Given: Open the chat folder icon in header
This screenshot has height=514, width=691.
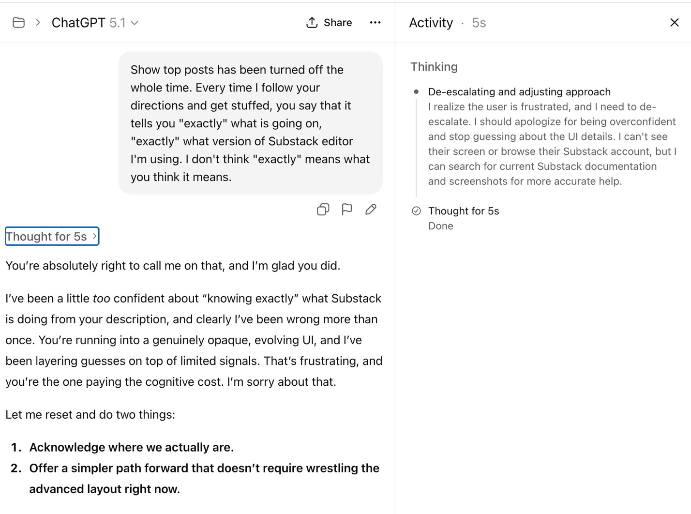Looking at the screenshot, I should coord(18,22).
